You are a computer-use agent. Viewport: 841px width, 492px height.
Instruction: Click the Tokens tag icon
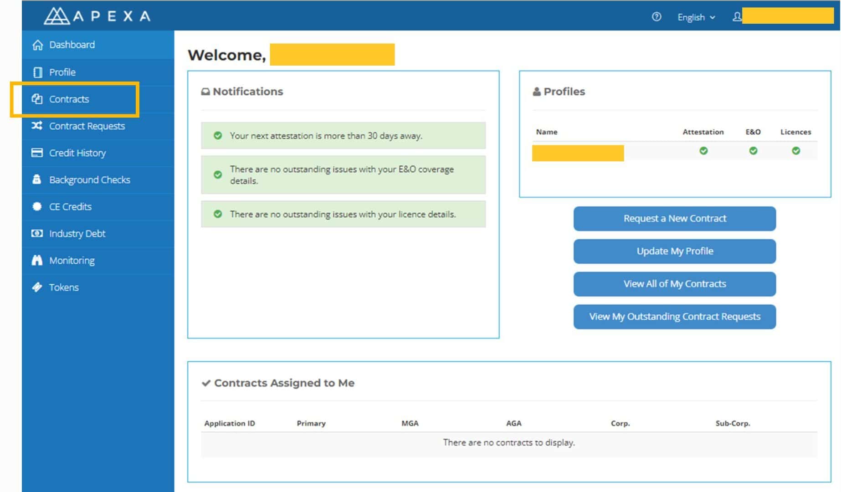(37, 287)
